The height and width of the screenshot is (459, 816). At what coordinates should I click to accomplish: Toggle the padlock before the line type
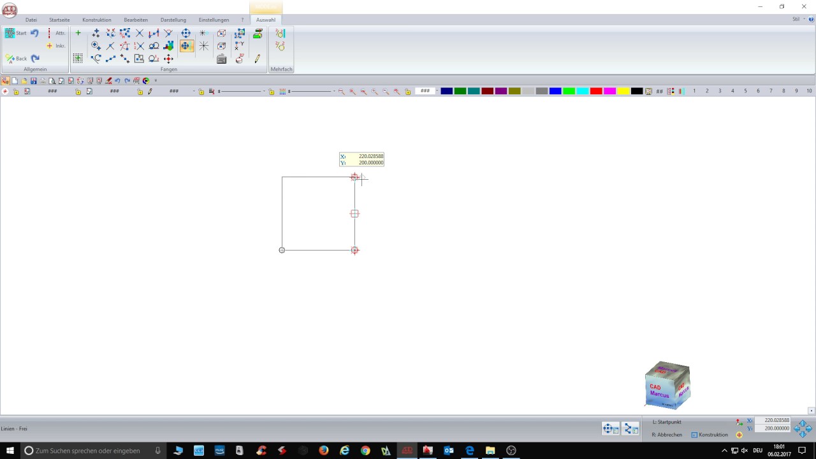click(x=201, y=92)
